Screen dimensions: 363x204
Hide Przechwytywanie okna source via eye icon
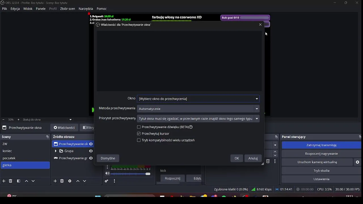(x=91, y=144)
